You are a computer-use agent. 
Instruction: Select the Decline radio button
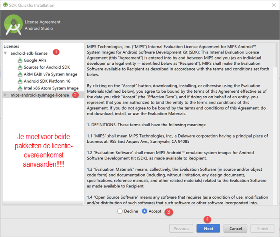tap(120, 211)
